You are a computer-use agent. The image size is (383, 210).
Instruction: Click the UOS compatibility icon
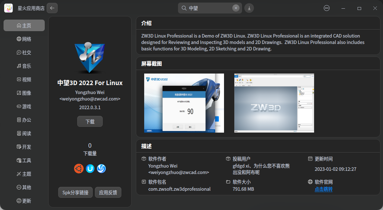tap(90, 168)
